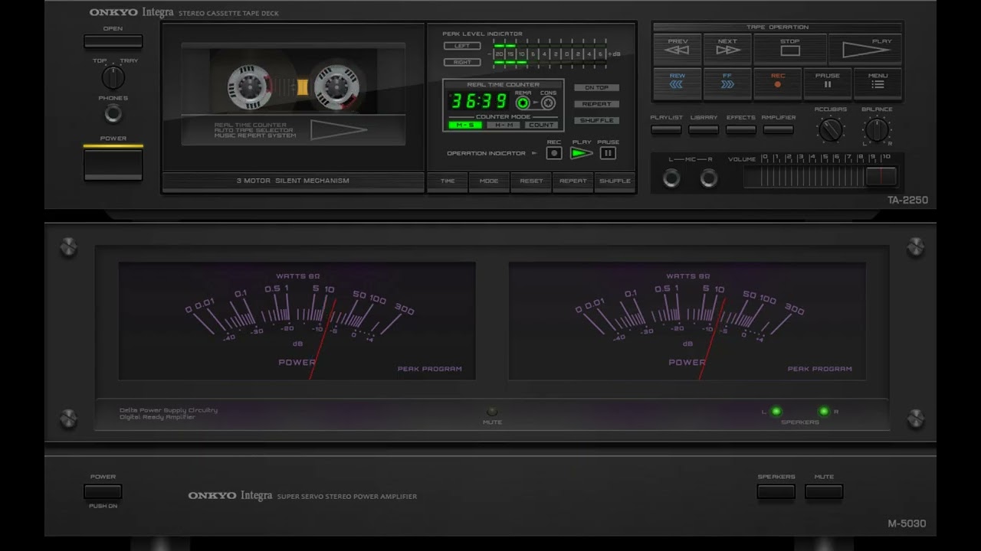981x551 pixels.
Task: Click the left MIC input jack
Action: pos(671,179)
